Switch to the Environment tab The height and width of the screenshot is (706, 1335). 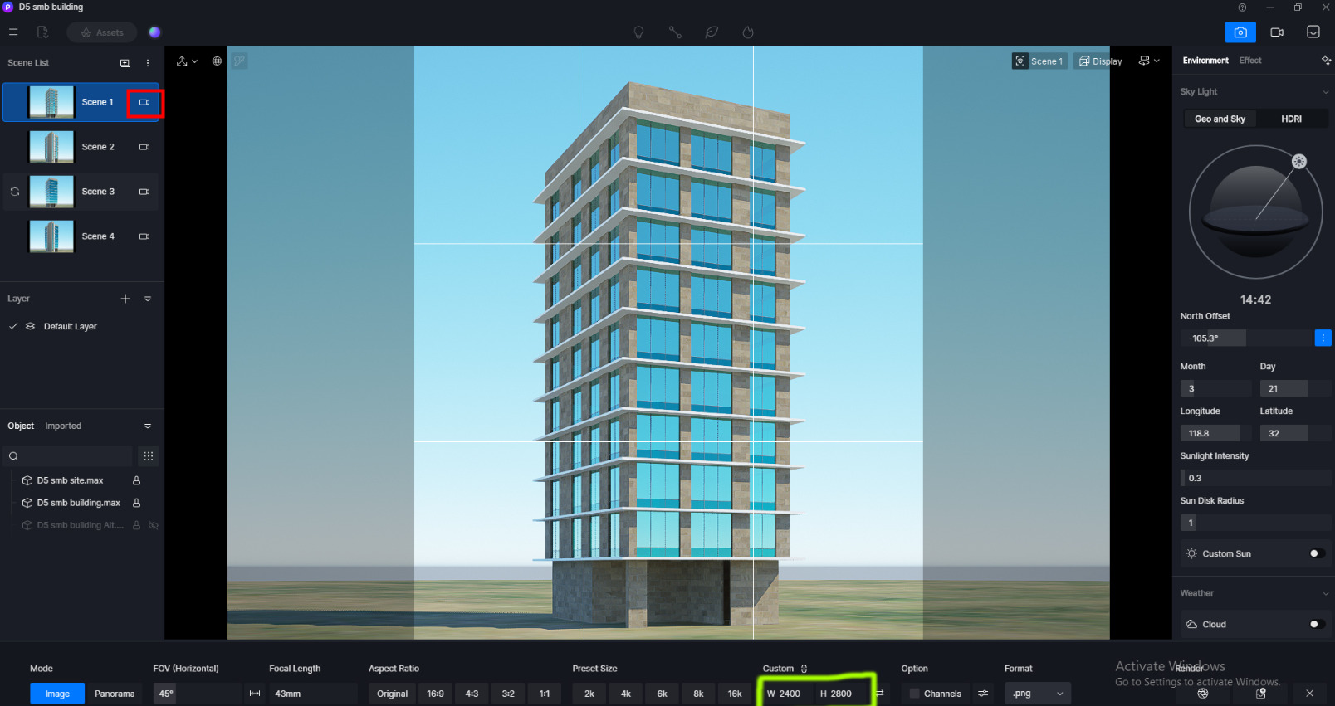1205,61
